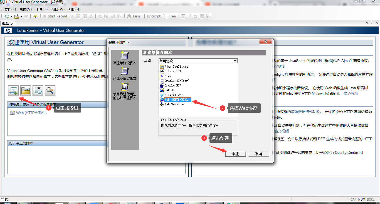Screen dimensions: 380x204
Task: Open the recent Web (HTTP/HTML) protocol link
Action: [31, 113]
